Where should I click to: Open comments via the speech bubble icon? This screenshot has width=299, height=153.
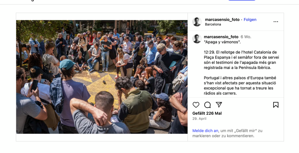(x=207, y=105)
